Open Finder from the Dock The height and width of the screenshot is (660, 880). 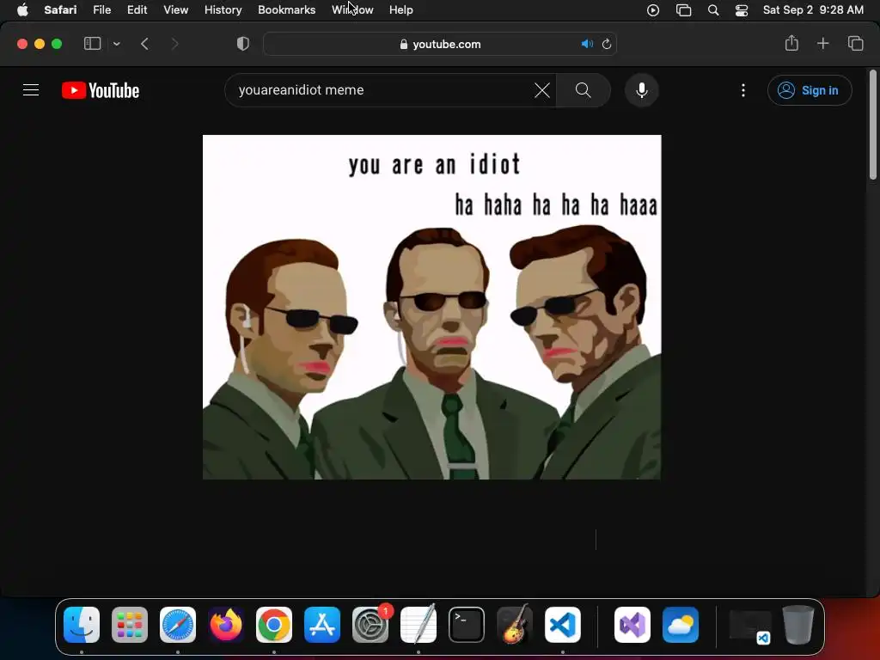[x=82, y=625]
